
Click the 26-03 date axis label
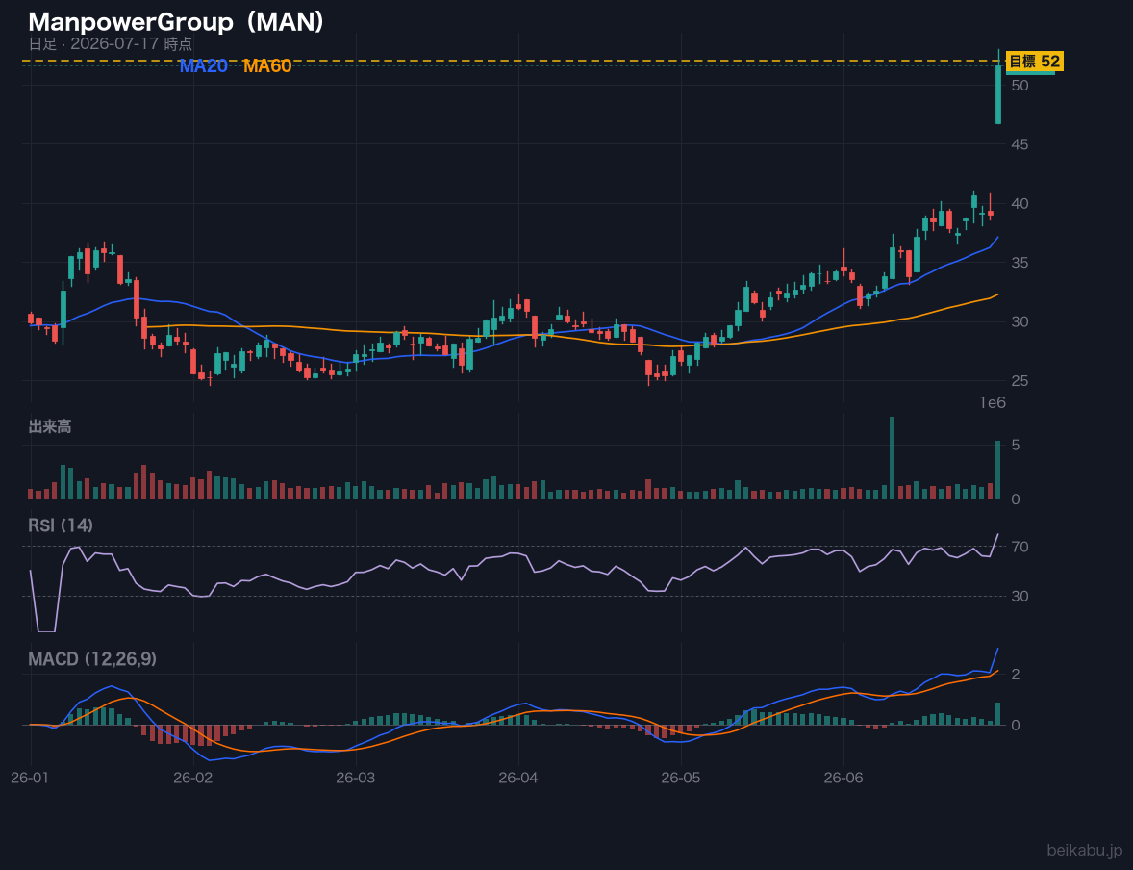[x=356, y=779]
